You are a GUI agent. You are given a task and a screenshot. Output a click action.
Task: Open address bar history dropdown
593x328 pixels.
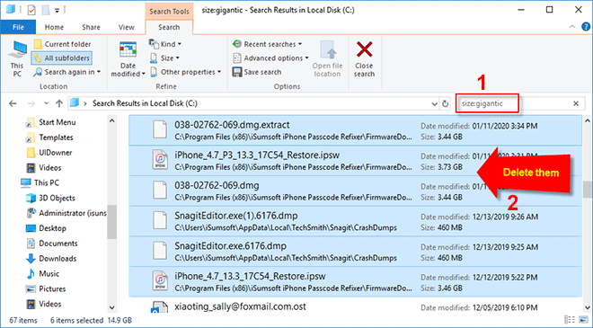click(435, 103)
